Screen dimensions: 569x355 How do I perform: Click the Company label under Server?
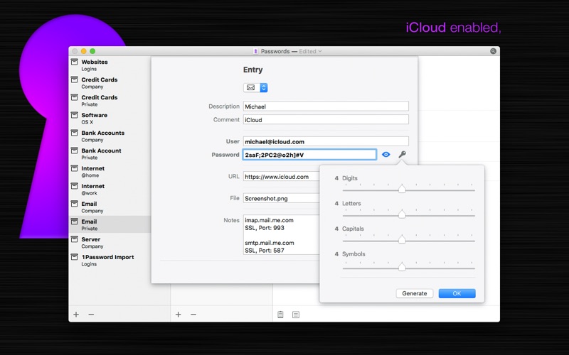coord(92,246)
